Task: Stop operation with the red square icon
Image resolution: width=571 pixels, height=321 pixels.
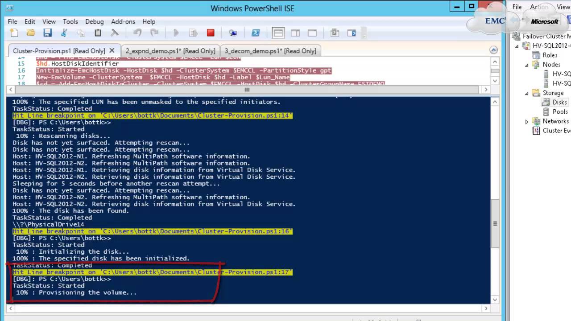Action: tap(211, 33)
